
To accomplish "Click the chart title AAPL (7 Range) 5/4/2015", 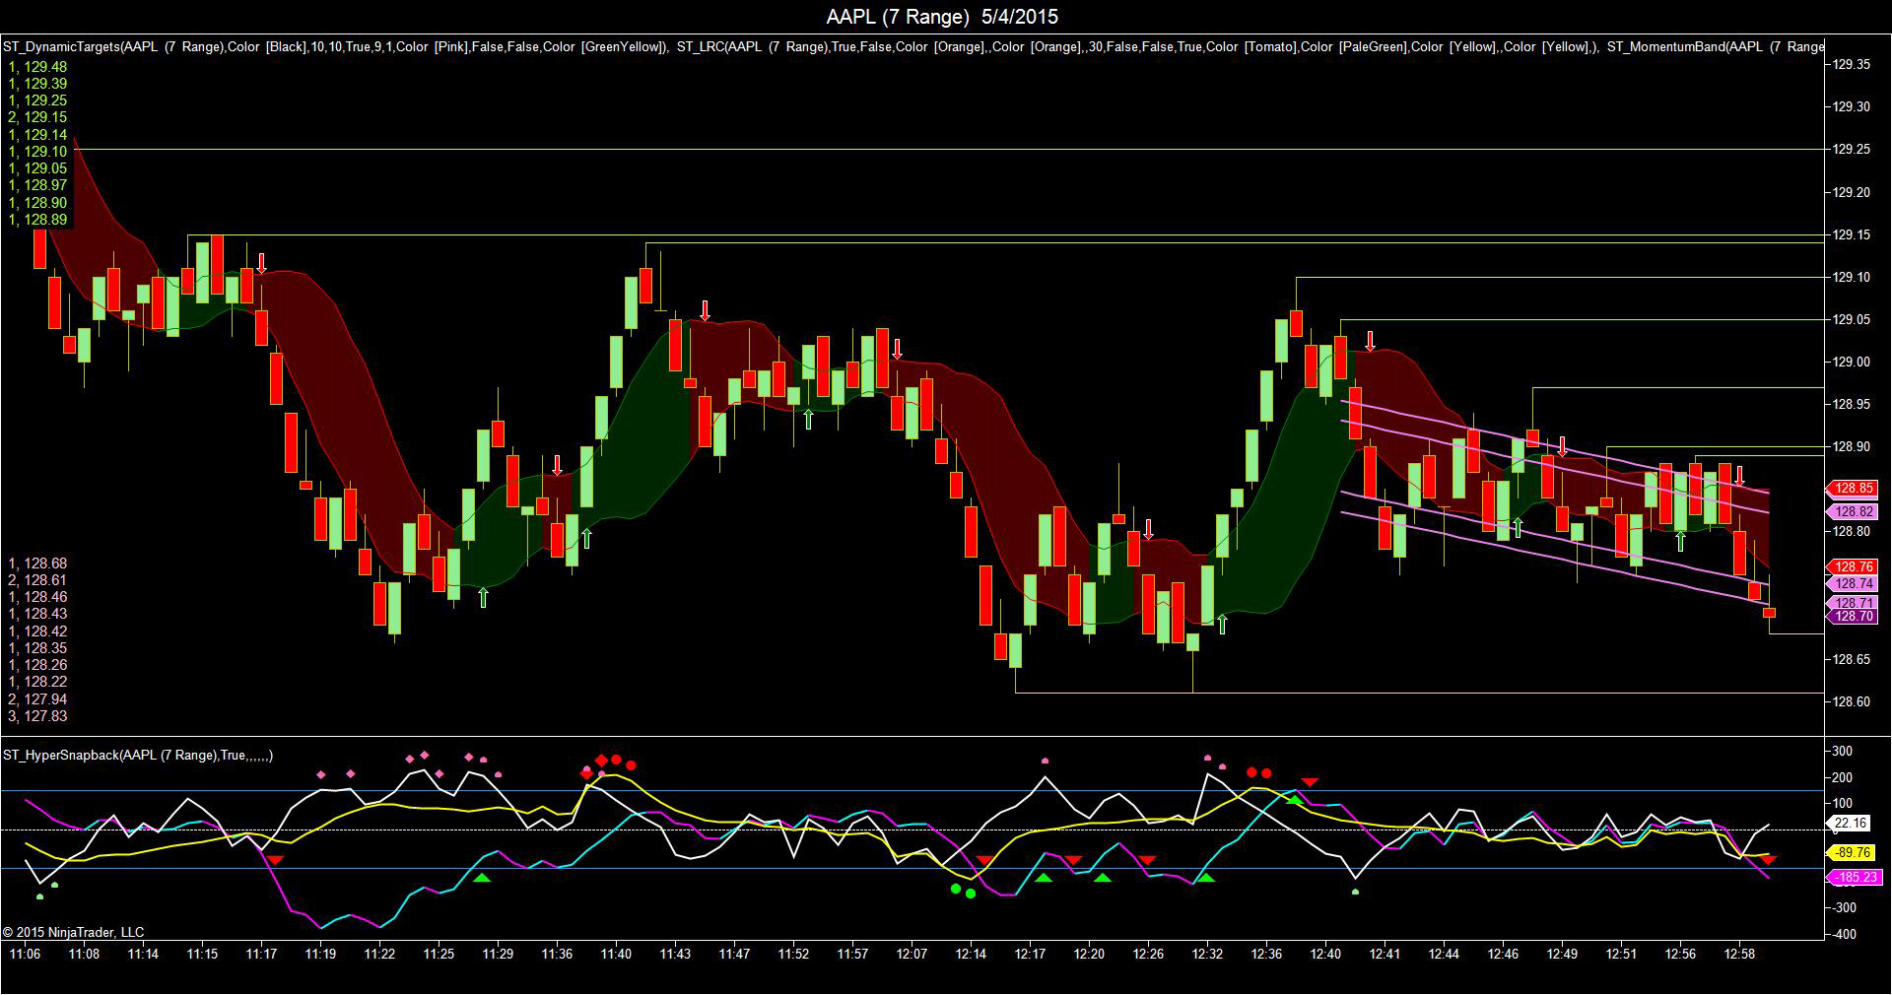I will [x=942, y=17].
